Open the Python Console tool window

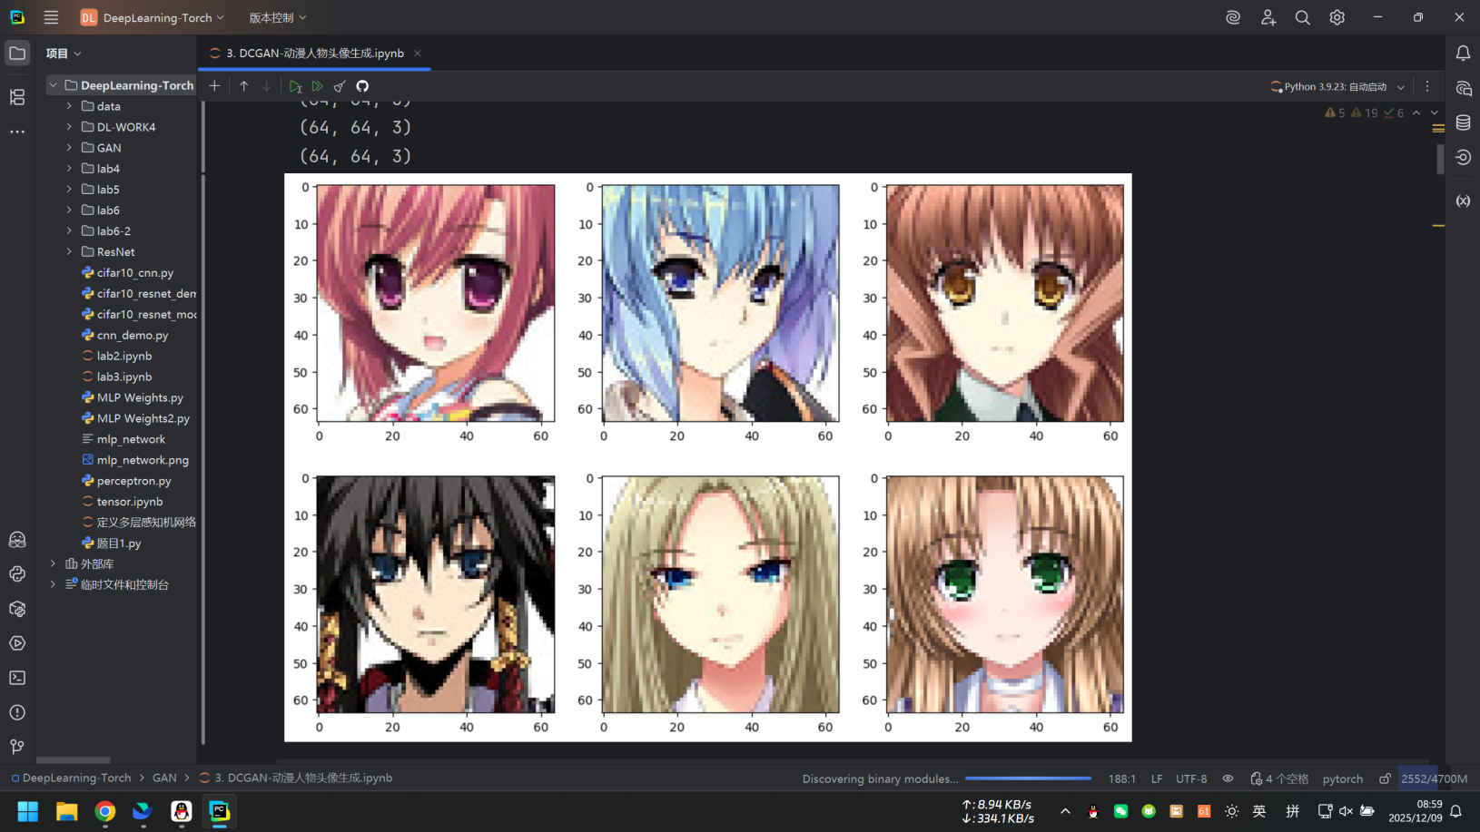(17, 574)
